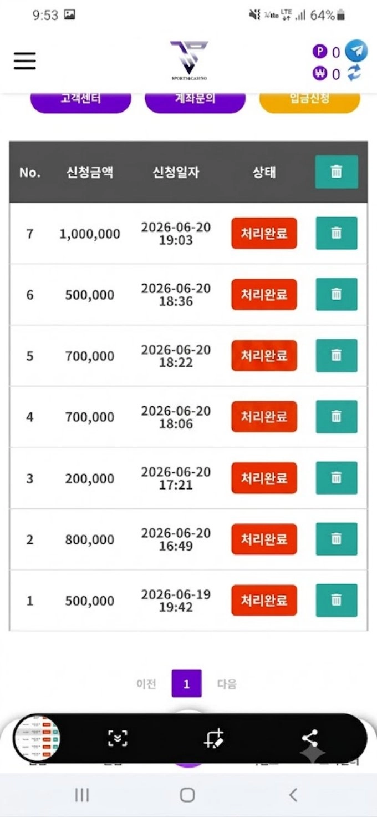This screenshot has height=817, width=377.
Task: Open the 고객센터 button
Action: tap(81, 100)
